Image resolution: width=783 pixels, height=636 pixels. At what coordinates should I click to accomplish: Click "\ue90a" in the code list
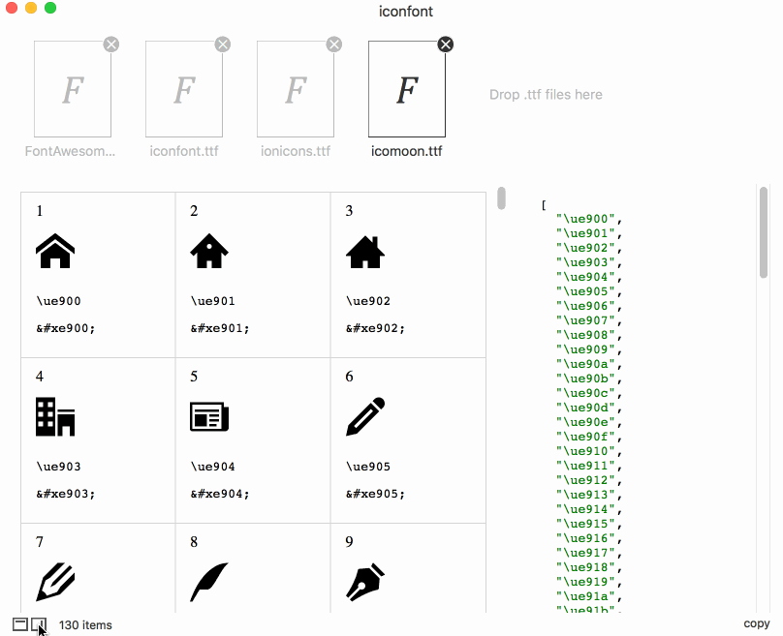(x=585, y=364)
